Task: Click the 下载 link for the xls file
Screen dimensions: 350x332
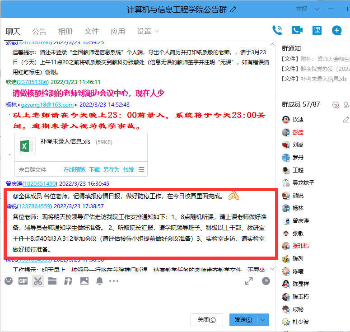Action: 94,170
